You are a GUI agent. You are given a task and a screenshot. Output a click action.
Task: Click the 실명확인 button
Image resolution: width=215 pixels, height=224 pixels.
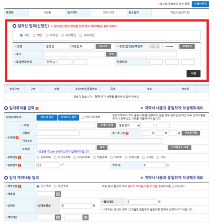[x=187, y=46]
